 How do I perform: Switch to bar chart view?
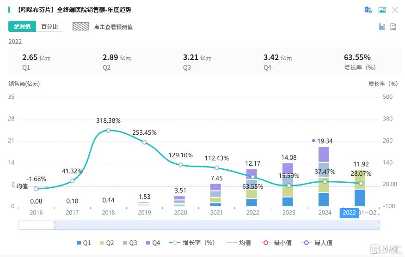point(382,27)
